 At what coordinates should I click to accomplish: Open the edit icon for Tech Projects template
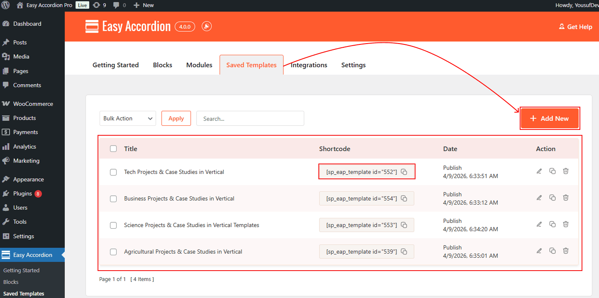coord(539,171)
